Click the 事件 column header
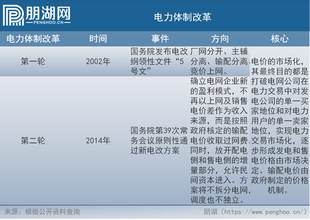Image resolution: width=310 pixels, height=220 pixels. click(160, 38)
